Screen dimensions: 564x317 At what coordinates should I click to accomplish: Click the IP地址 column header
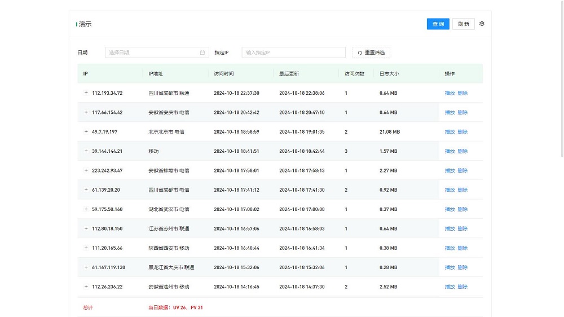(x=156, y=74)
